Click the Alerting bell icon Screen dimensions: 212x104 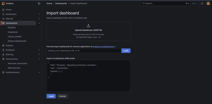[x=3, y=54]
